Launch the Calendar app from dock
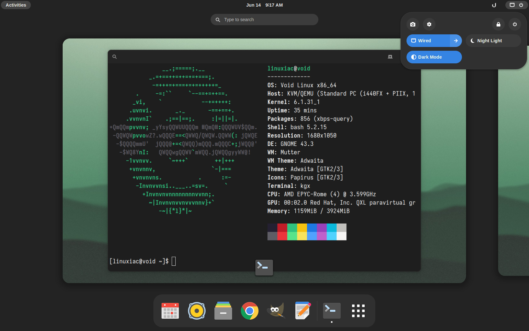This screenshot has width=529, height=331. coord(170,311)
